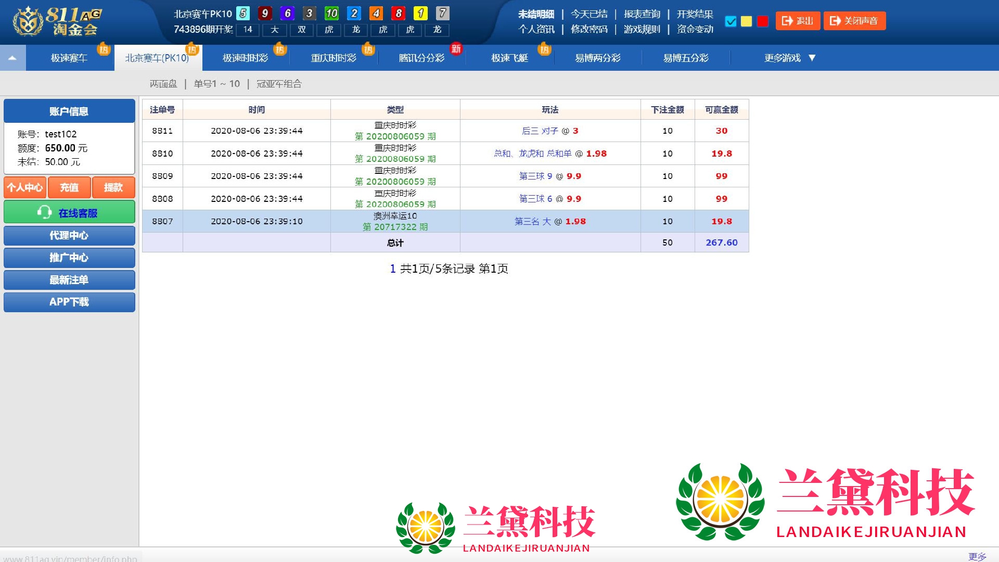The width and height of the screenshot is (999, 562).
Task: Click lottery ball number 10
Action: click(x=331, y=13)
